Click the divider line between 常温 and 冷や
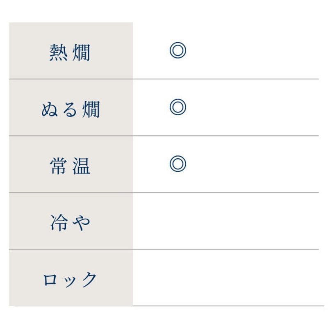This screenshot has width=328, height=328. click(164, 192)
